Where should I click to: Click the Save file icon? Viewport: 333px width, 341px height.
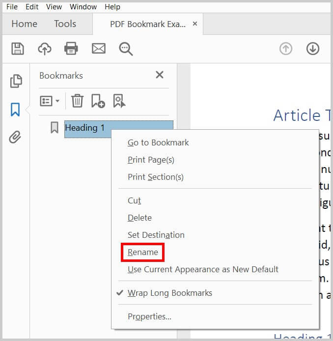(x=18, y=48)
